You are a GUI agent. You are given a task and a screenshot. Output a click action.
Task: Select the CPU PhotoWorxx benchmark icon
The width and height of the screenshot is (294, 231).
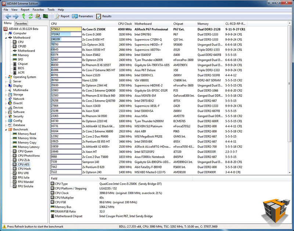[15, 155]
